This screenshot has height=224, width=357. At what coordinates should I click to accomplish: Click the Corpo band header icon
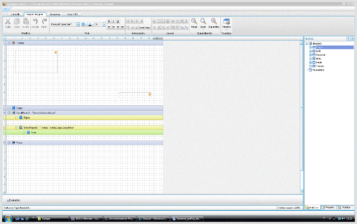[x=14, y=108]
